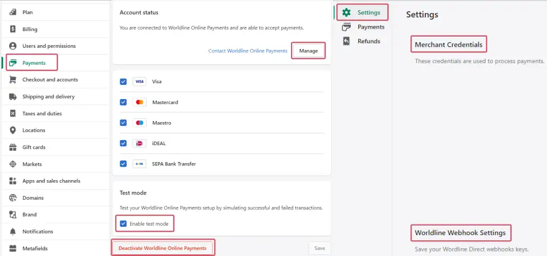Click the Save button

click(x=319, y=248)
